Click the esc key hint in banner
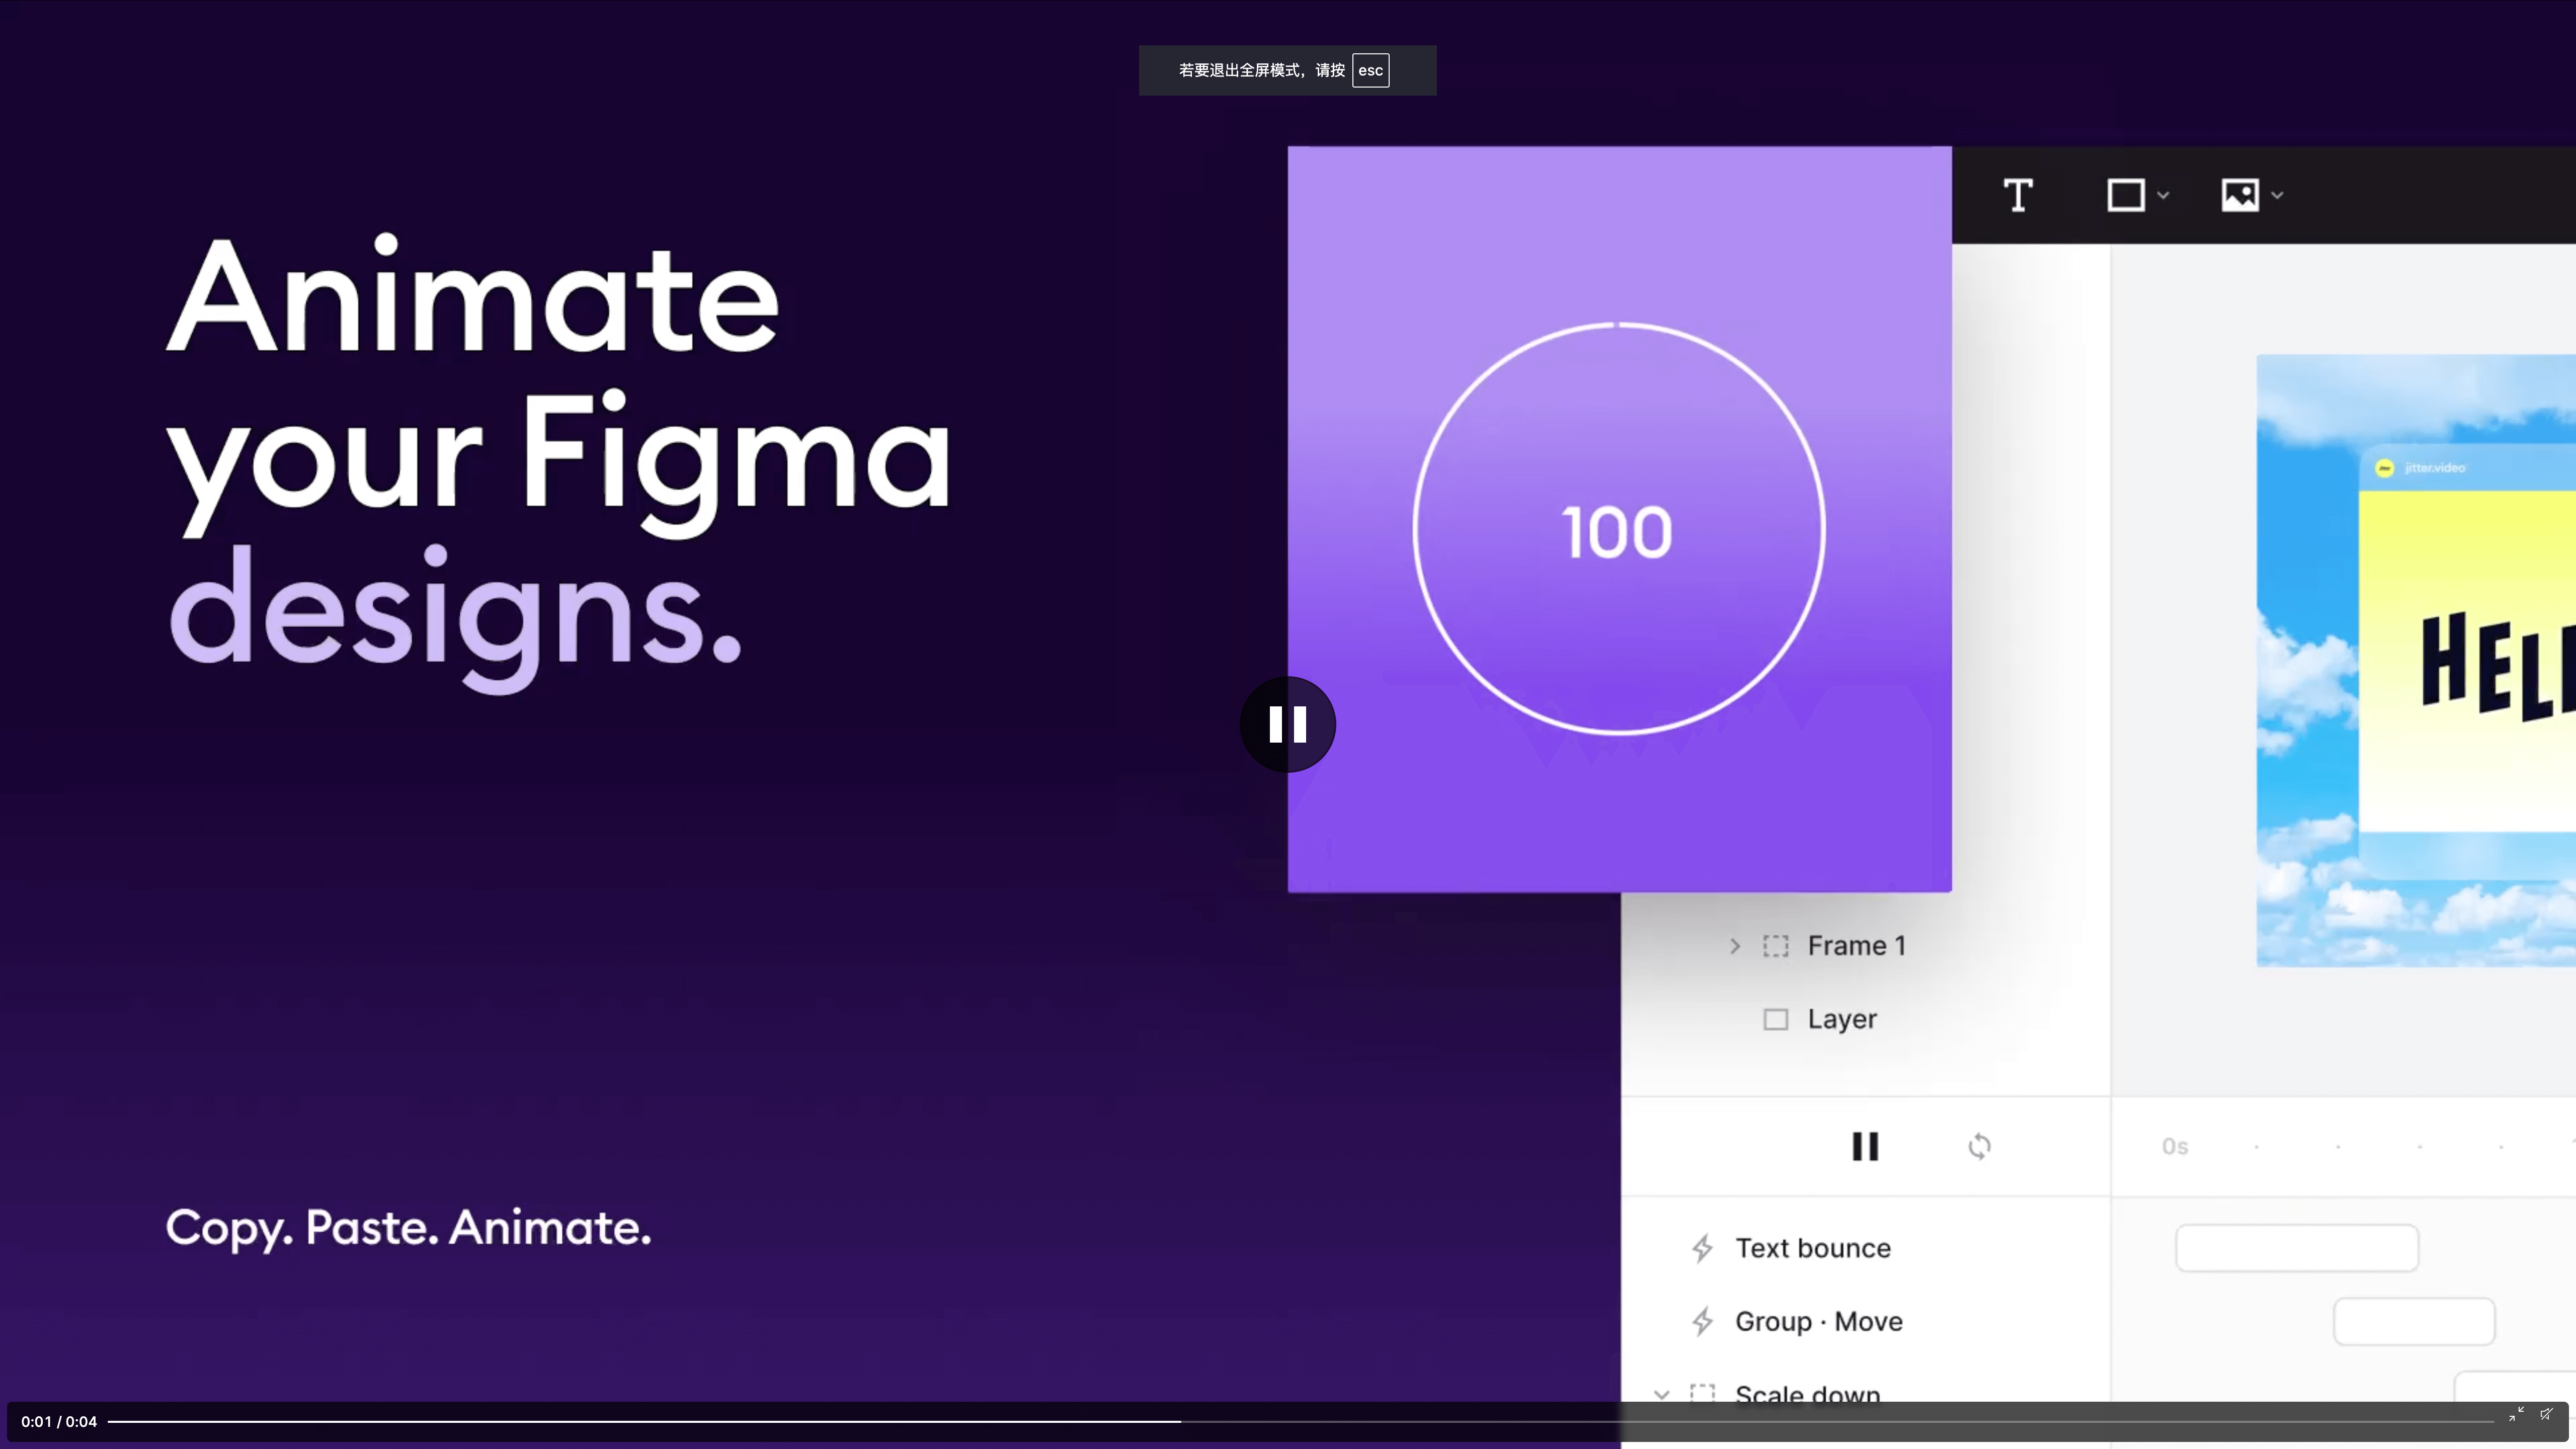 (1370, 70)
